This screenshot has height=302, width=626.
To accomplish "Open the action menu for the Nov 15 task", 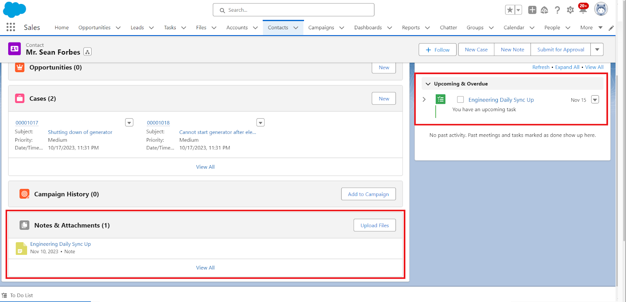I will tap(595, 99).
